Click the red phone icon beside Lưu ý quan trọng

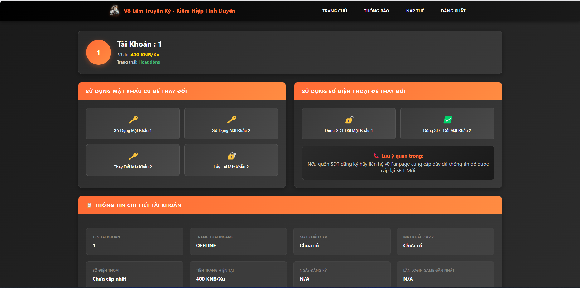point(376,156)
